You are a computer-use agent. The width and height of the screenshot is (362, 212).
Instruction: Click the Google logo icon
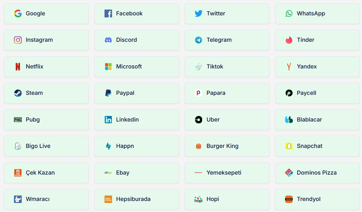pyautogui.click(x=18, y=13)
